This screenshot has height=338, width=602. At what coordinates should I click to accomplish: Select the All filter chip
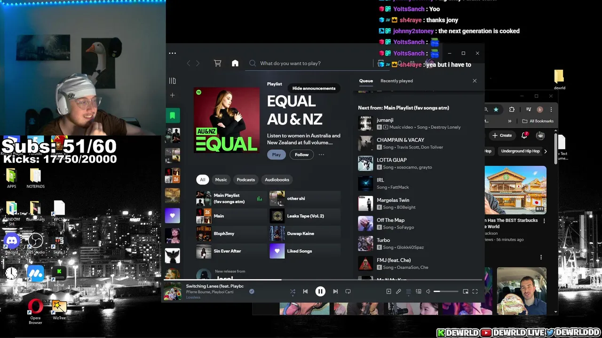[202, 179]
